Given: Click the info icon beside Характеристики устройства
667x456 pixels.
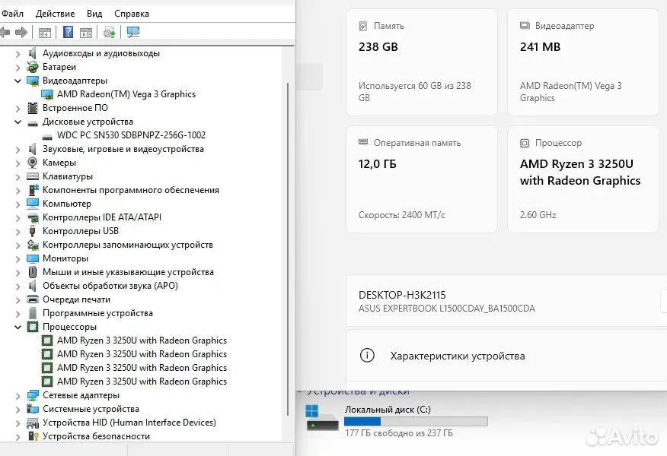Looking at the screenshot, I should [x=367, y=356].
